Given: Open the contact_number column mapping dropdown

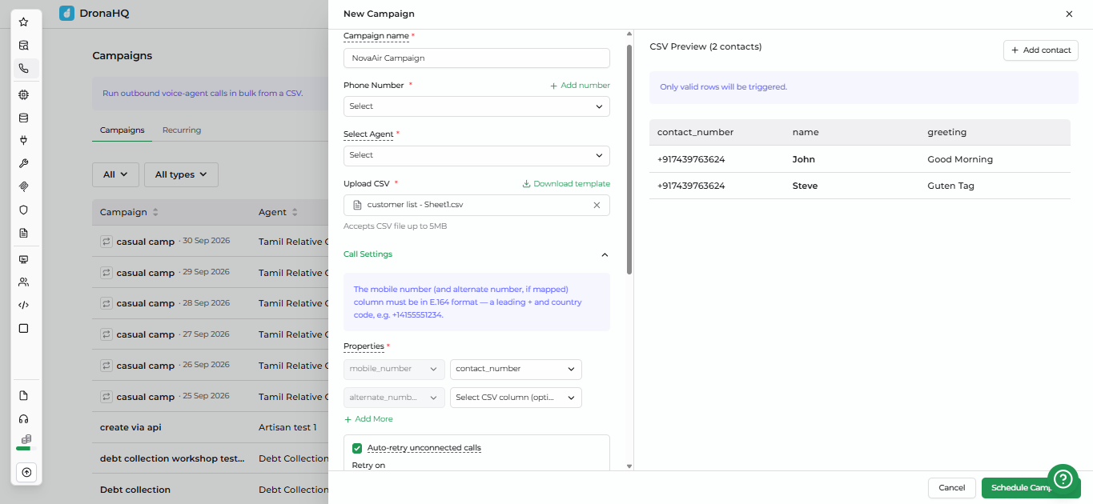Looking at the screenshot, I should tap(516, 369).
